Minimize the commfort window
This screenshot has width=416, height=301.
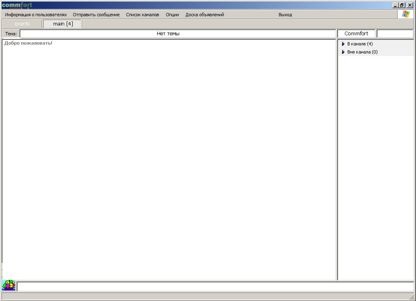point(395,5)
